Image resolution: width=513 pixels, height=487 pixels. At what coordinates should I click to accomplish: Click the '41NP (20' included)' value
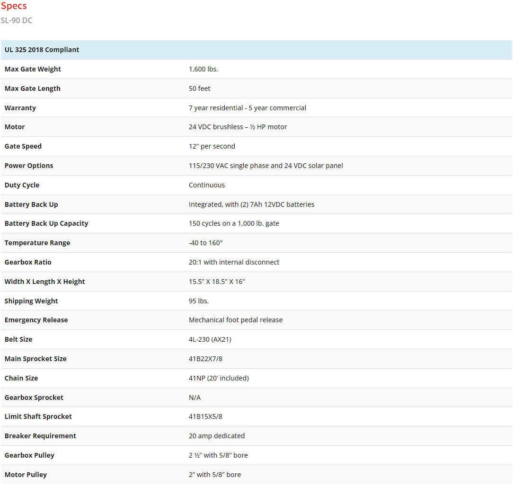219,378
